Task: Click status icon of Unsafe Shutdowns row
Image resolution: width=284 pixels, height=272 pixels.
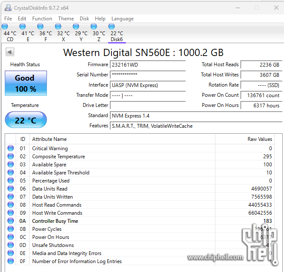Action: tap(11, 245)
